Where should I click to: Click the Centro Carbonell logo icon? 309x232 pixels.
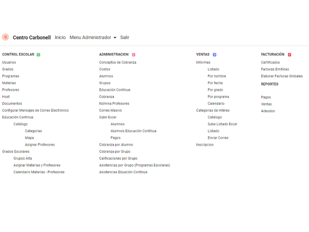[x=5, y=37]
